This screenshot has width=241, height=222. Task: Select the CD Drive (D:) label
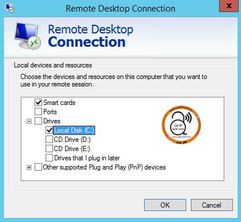[x=72, y=140]
